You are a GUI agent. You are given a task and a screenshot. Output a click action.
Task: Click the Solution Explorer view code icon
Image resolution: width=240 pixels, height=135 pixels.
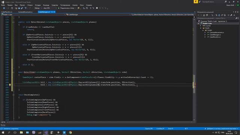click(x=228, y=15)
